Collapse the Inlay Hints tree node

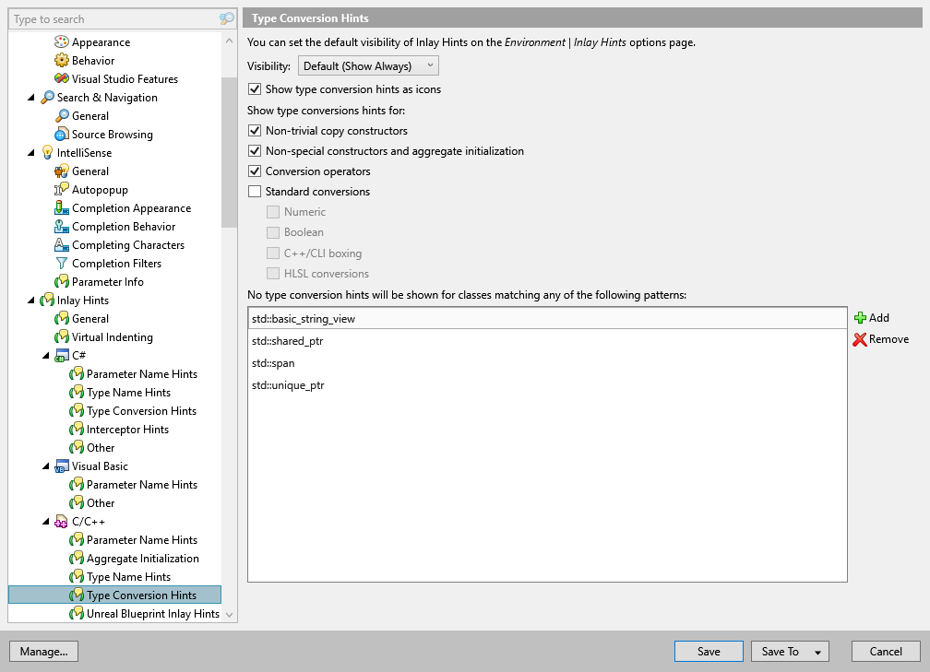point(31,301)
